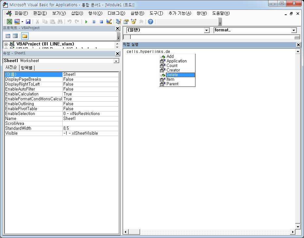Screen dimensions: 304x238
Task: Open Properties Window toolbar icon
Action: (126, 22)
